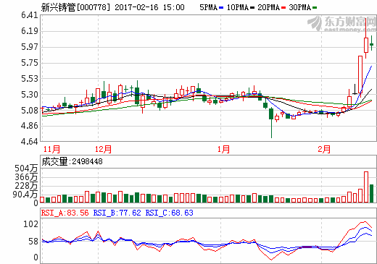Click the 11月 date axis label

[x=51, y=149]
